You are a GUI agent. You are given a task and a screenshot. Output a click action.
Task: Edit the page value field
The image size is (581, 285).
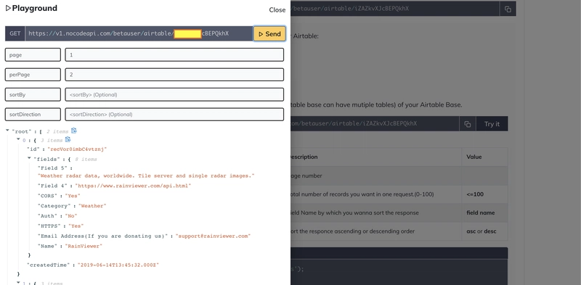pos(174,55)
